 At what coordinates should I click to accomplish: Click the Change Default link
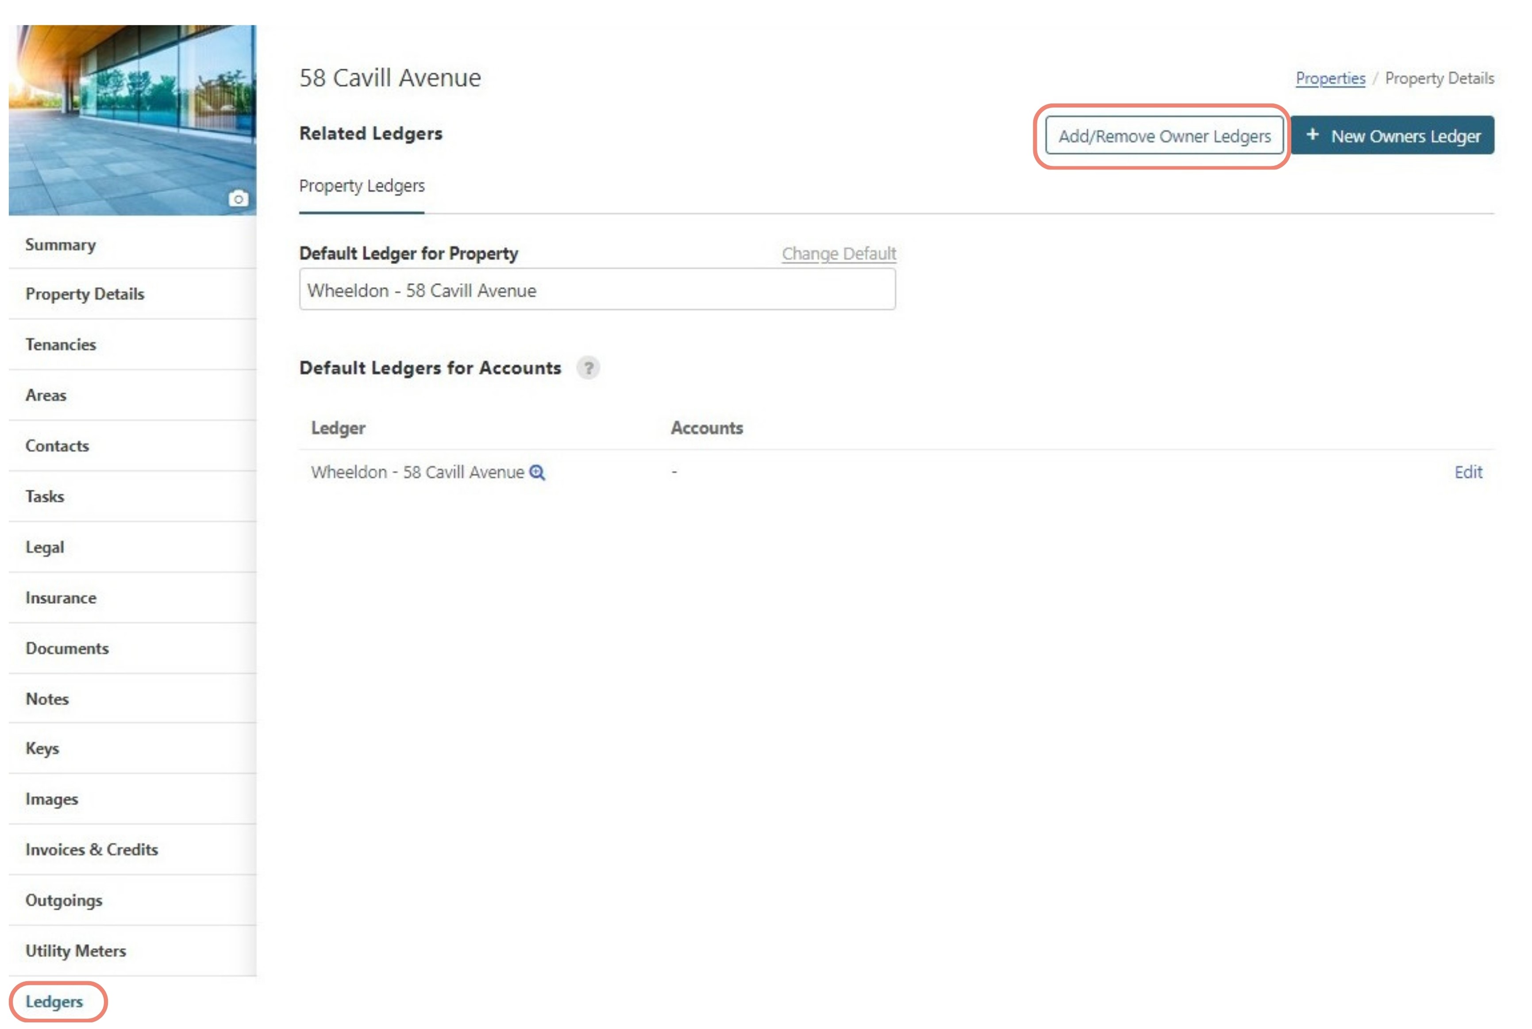point(838,254)
